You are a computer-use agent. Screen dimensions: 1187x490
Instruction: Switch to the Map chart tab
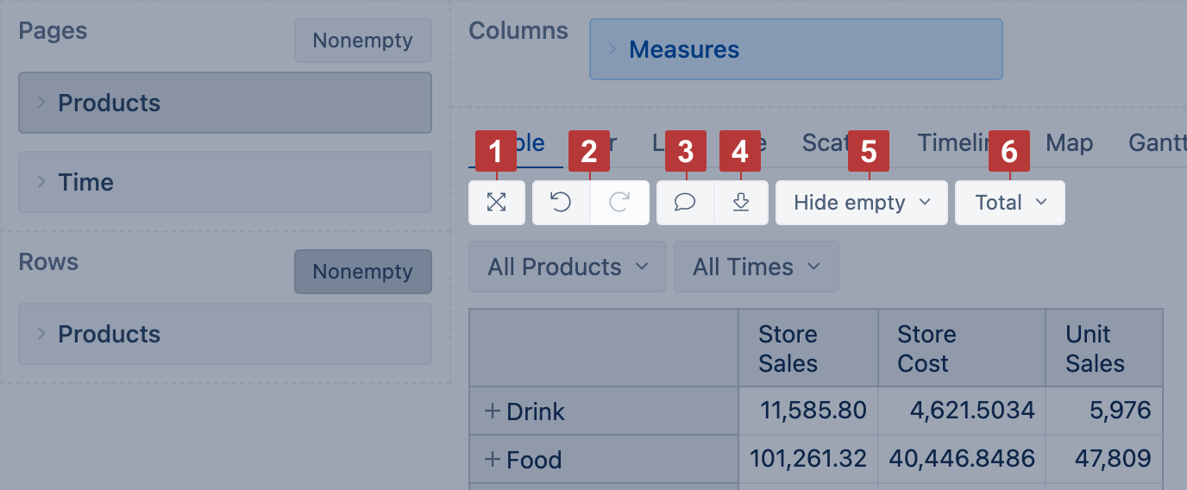[x=1069, y=143]
